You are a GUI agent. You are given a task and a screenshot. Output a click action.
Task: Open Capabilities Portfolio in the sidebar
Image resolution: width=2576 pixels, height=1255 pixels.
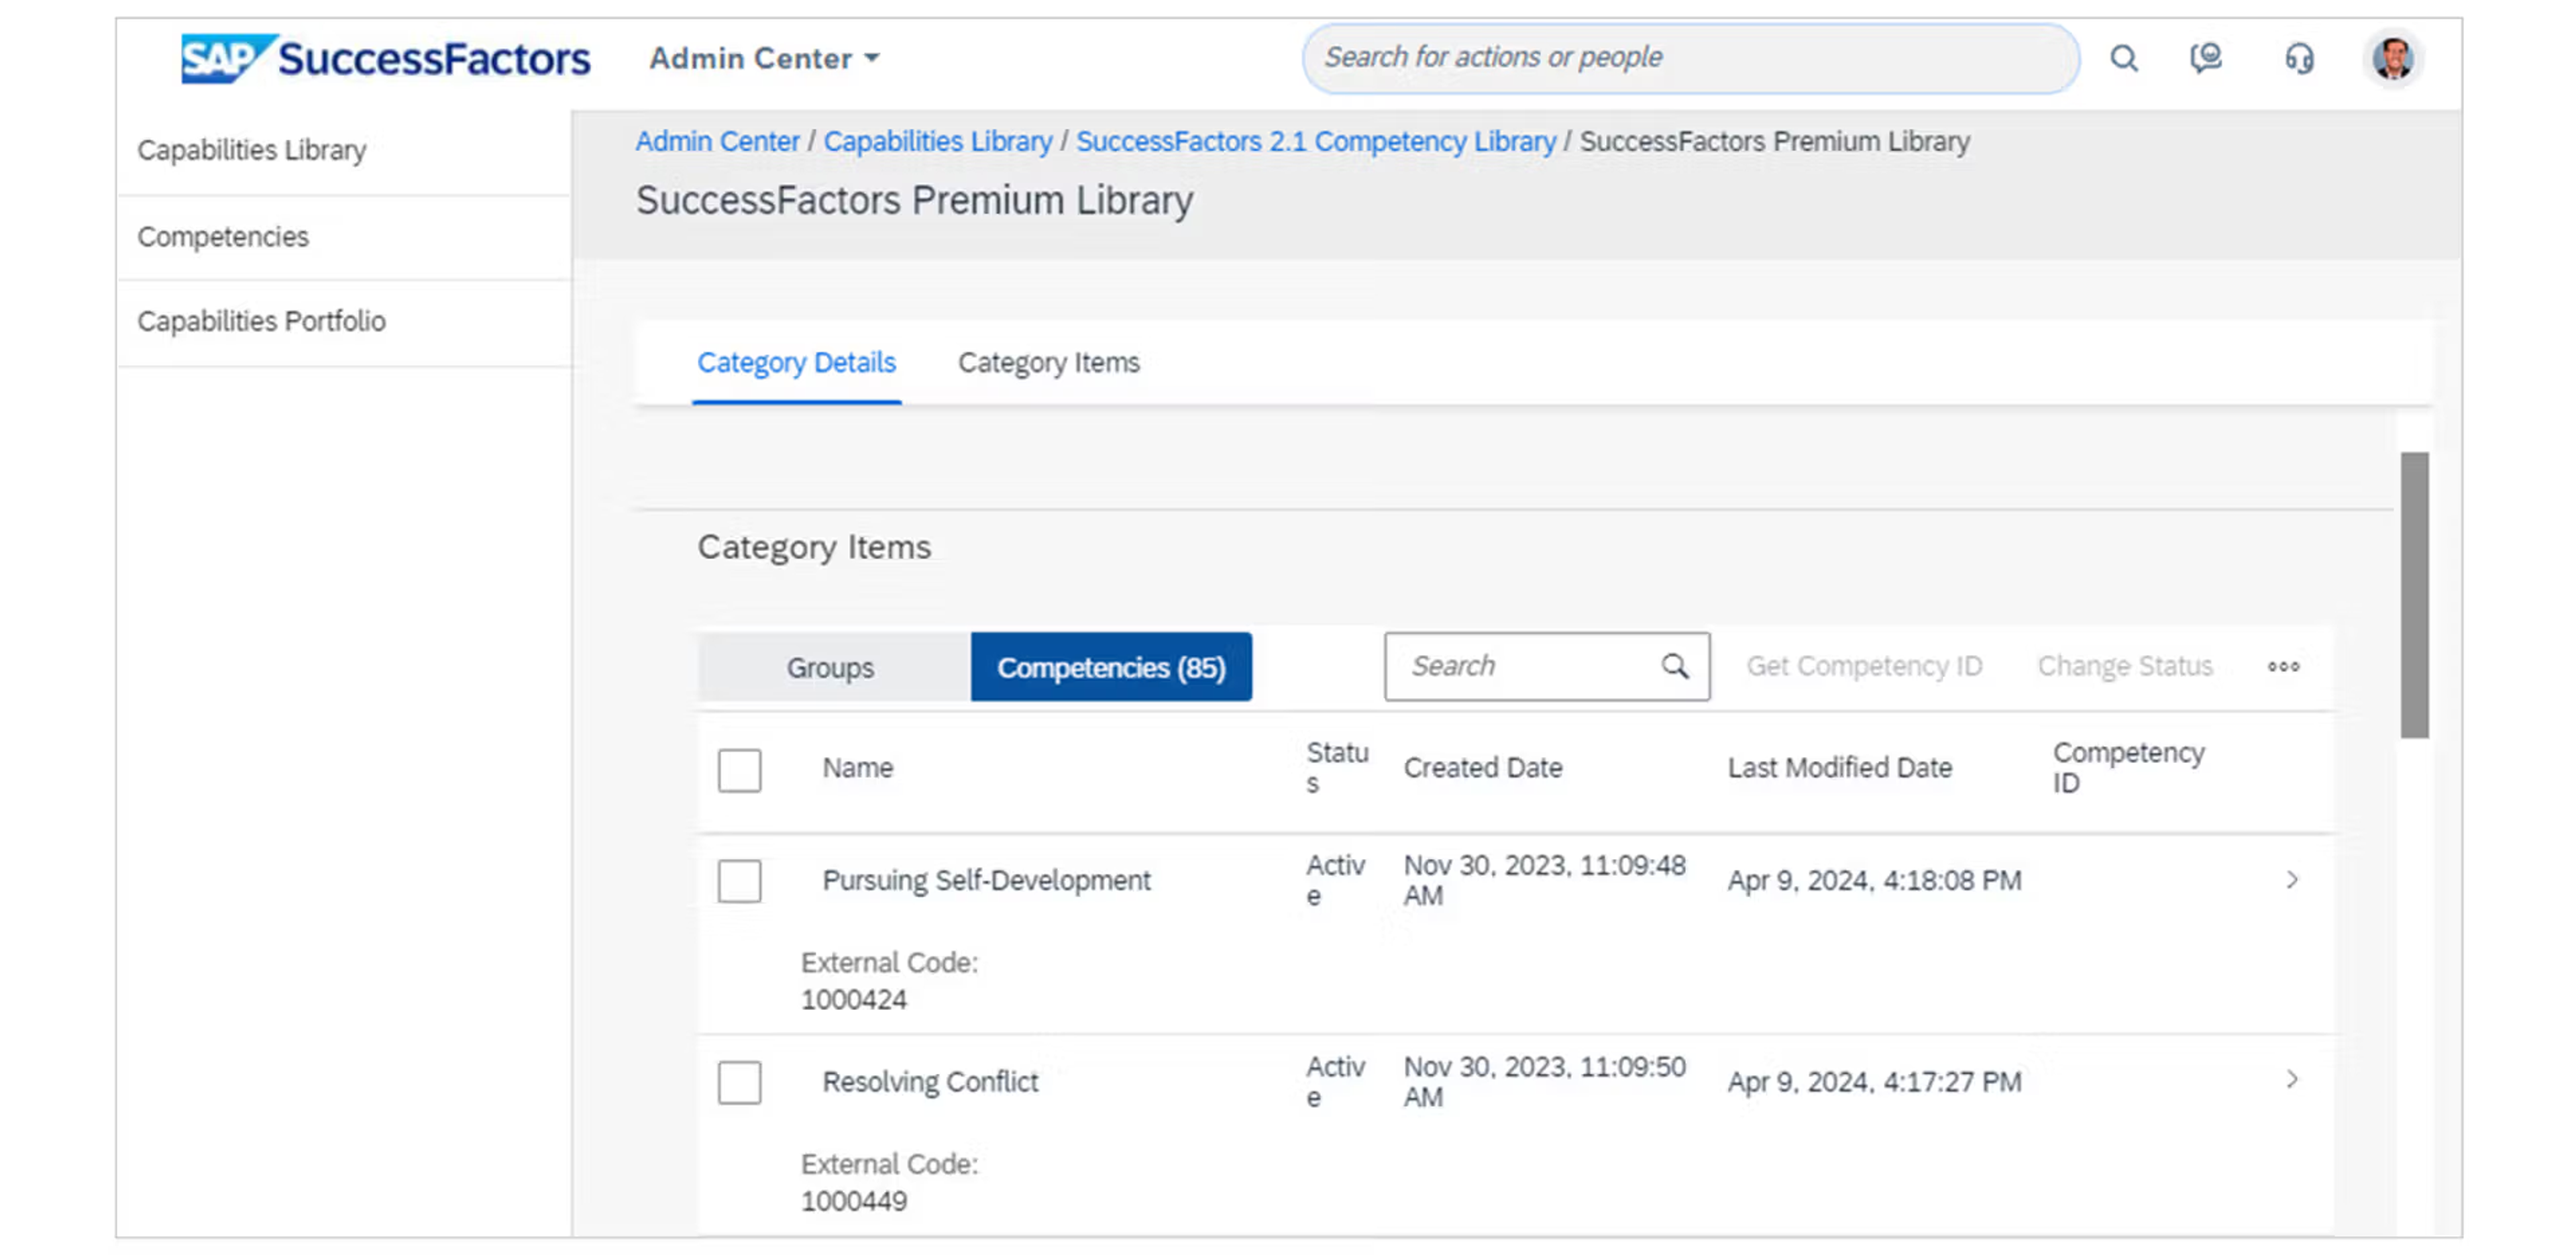(x=261, y=321)
